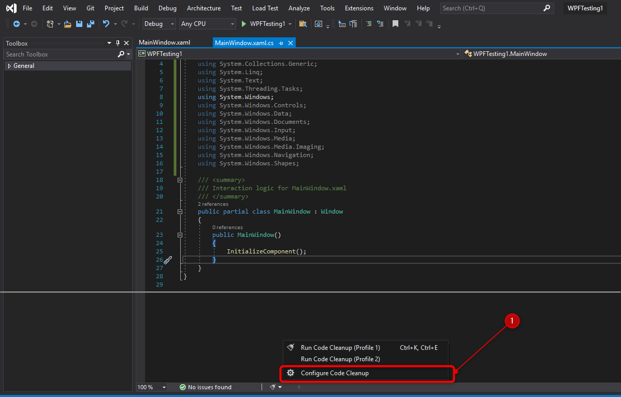Open the Any CPU platform dropdown
Image resolution: width=621 pixels, height=397 pixels.
208,24
